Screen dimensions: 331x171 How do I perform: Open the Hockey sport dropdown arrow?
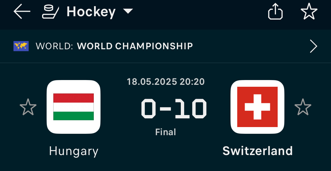tap(128, 11)
